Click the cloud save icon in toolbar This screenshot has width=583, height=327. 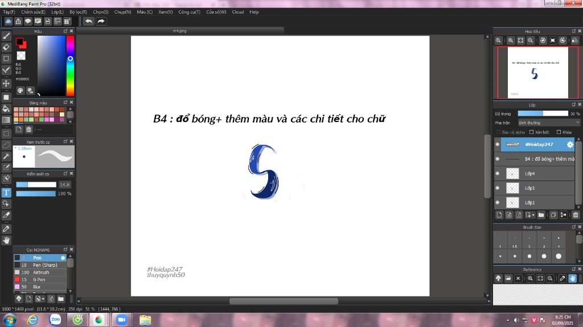coord(8,21)
